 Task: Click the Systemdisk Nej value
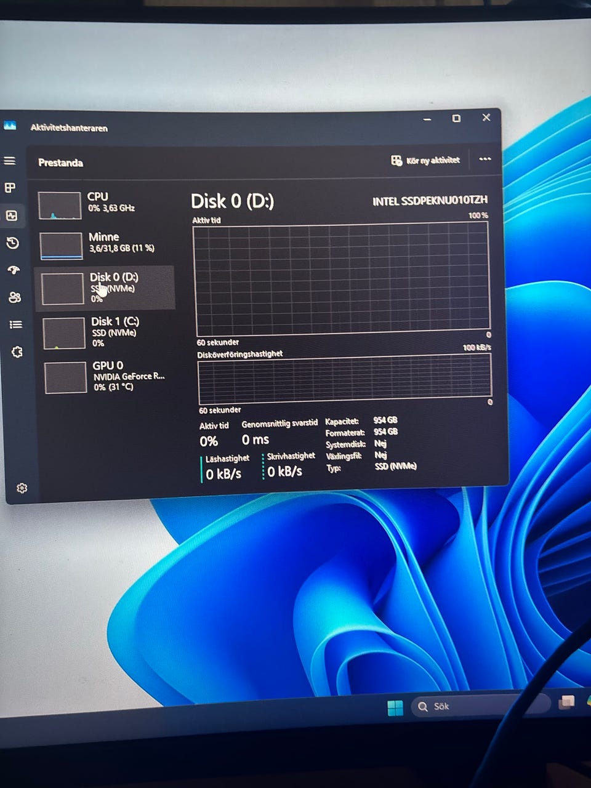(380, 443)
